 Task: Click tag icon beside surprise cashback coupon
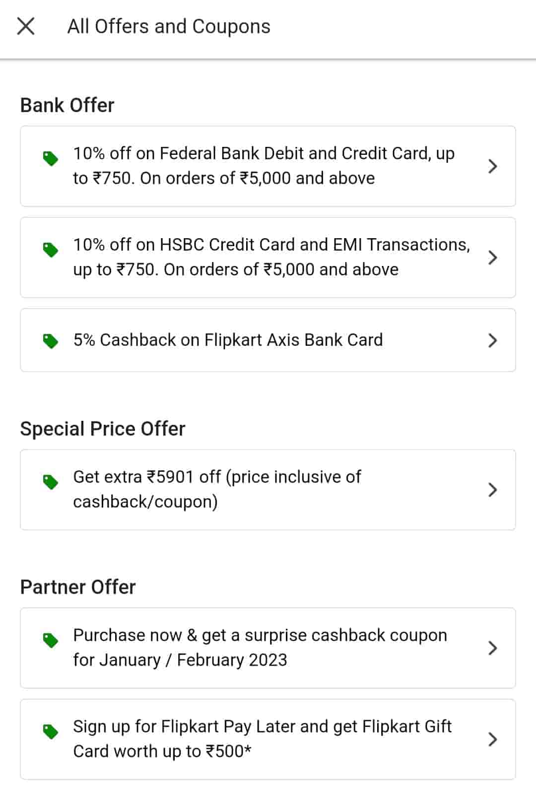50,640
